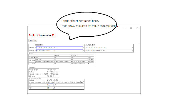Viewport: 178px width, 111px height.
Task: Select the forward Wallace Tm value 48
Action: (x=55, y=59)
